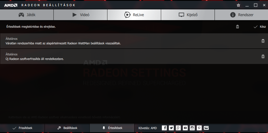The height and width of the screenshot is (133, 268).
Task: Open the WattMan system error notification text
Action: [63, 43]
